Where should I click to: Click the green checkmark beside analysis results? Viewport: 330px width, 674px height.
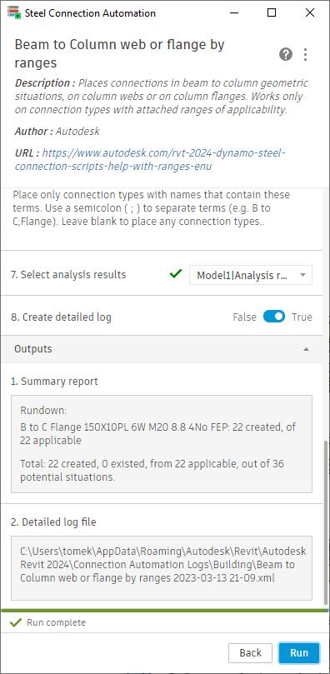(176, 273)
